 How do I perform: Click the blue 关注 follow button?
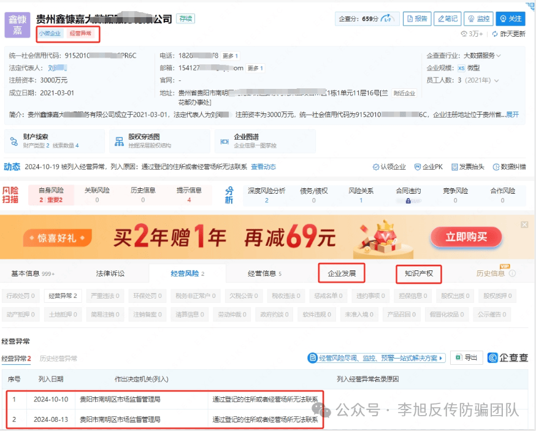[x=511, y=18]
